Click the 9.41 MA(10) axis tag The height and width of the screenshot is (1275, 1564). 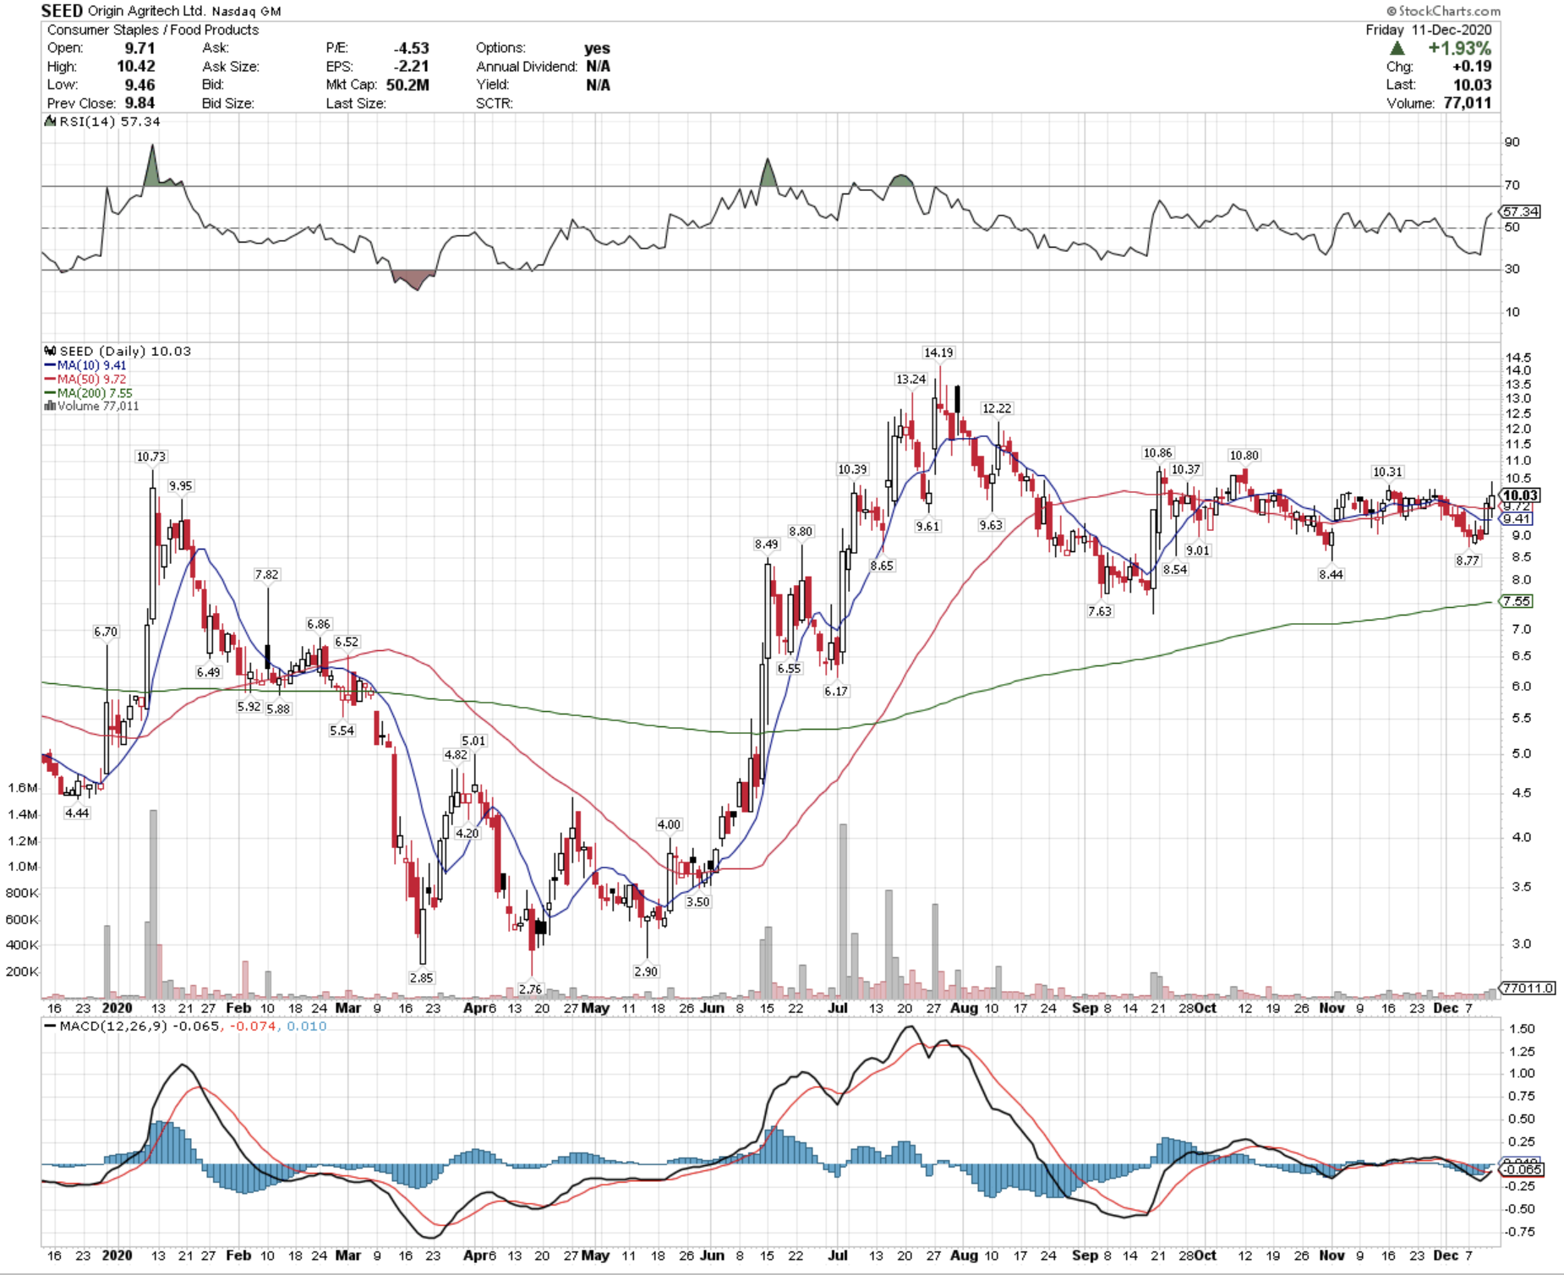(x=1517, y=519)
